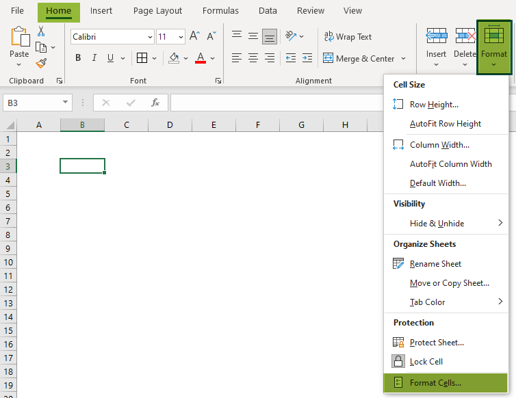This screenshot has height=398, width=516.
Task: Toggle Wrap Text
Action: pyautogui.click(x=348, y=36)
